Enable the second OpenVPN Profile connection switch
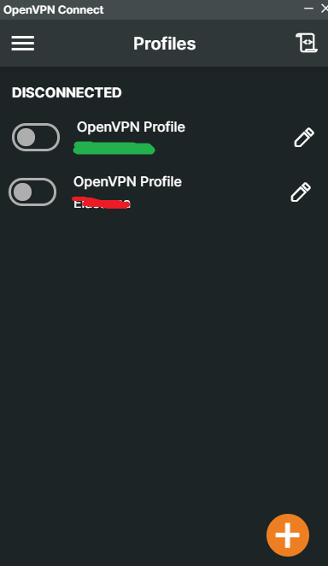This screenshot has width=328, height=566. pos(32,192)
